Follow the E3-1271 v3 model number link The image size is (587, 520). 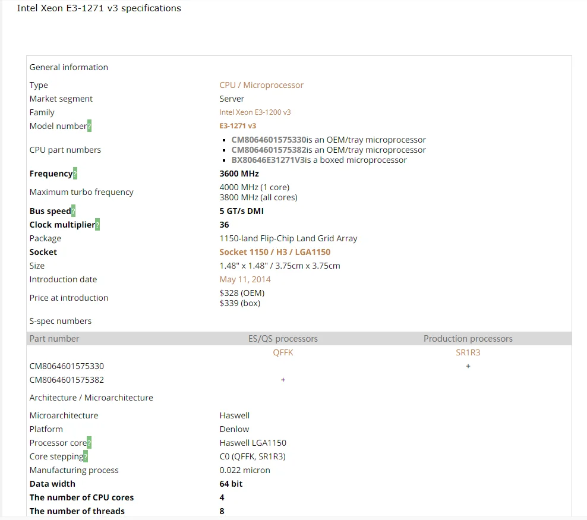pos(238,126)
